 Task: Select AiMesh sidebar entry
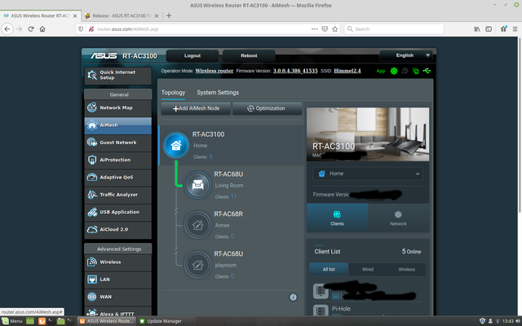coord(117,125)
